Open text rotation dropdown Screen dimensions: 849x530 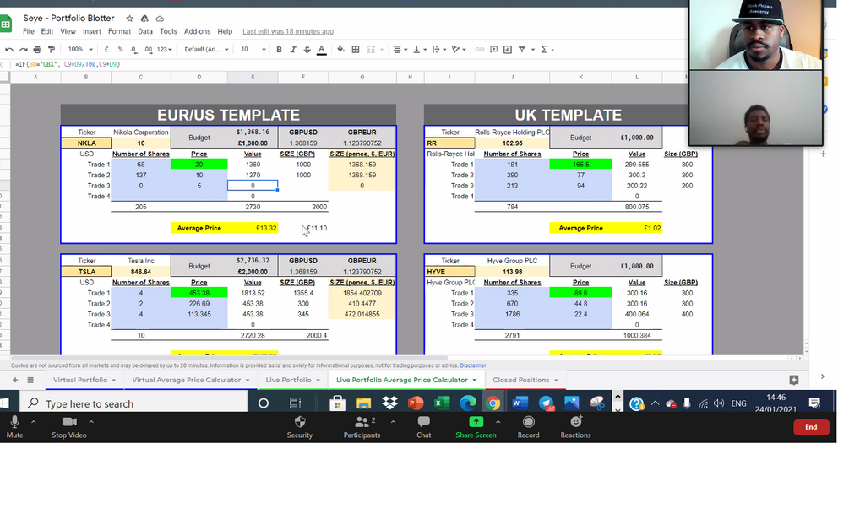459,49
